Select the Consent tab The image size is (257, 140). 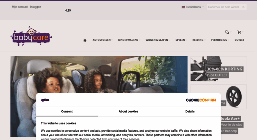tap(67, 112)
